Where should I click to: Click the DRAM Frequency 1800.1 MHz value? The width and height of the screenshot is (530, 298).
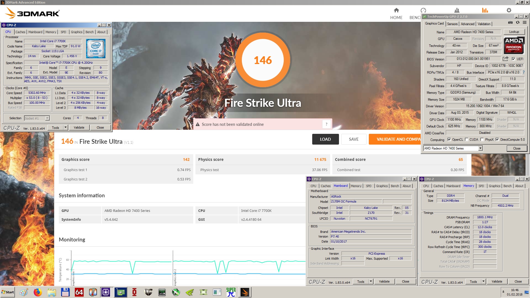(x=485, y=217)
